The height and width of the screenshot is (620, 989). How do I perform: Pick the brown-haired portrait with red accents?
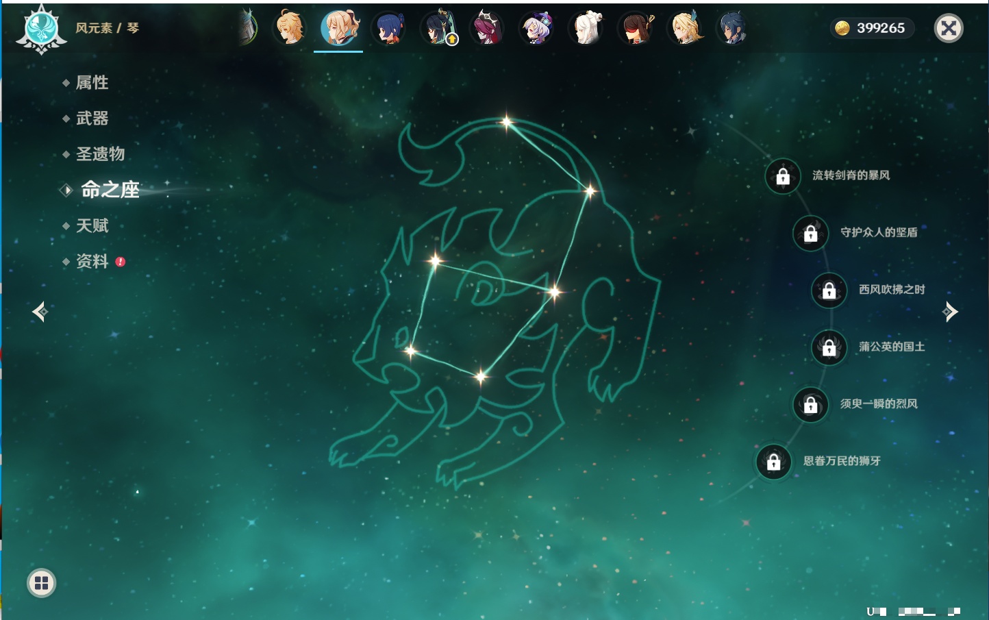636,29
